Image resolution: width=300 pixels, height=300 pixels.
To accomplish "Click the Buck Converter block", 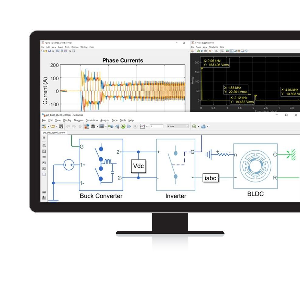I will point(101,165).
